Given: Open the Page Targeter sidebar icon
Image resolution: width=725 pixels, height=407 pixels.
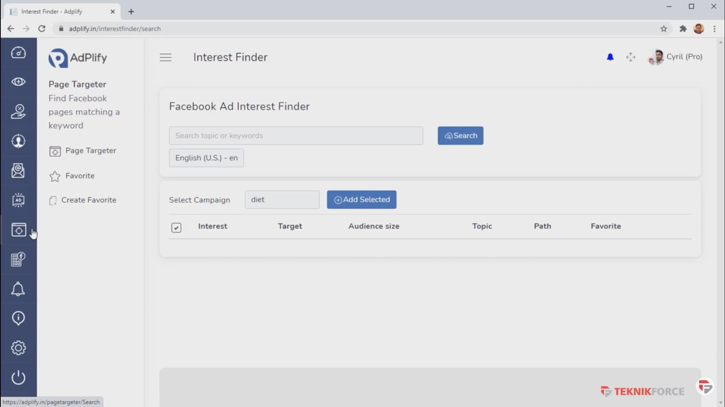Looking at the screenshot, I should pyautogui.click(x=18, y=230).
